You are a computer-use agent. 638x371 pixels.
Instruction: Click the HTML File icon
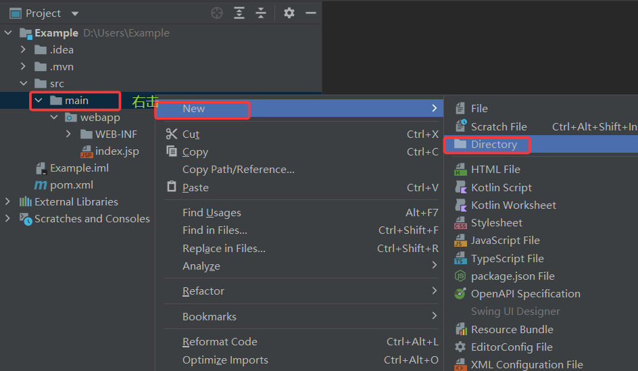tap(460, 169)
